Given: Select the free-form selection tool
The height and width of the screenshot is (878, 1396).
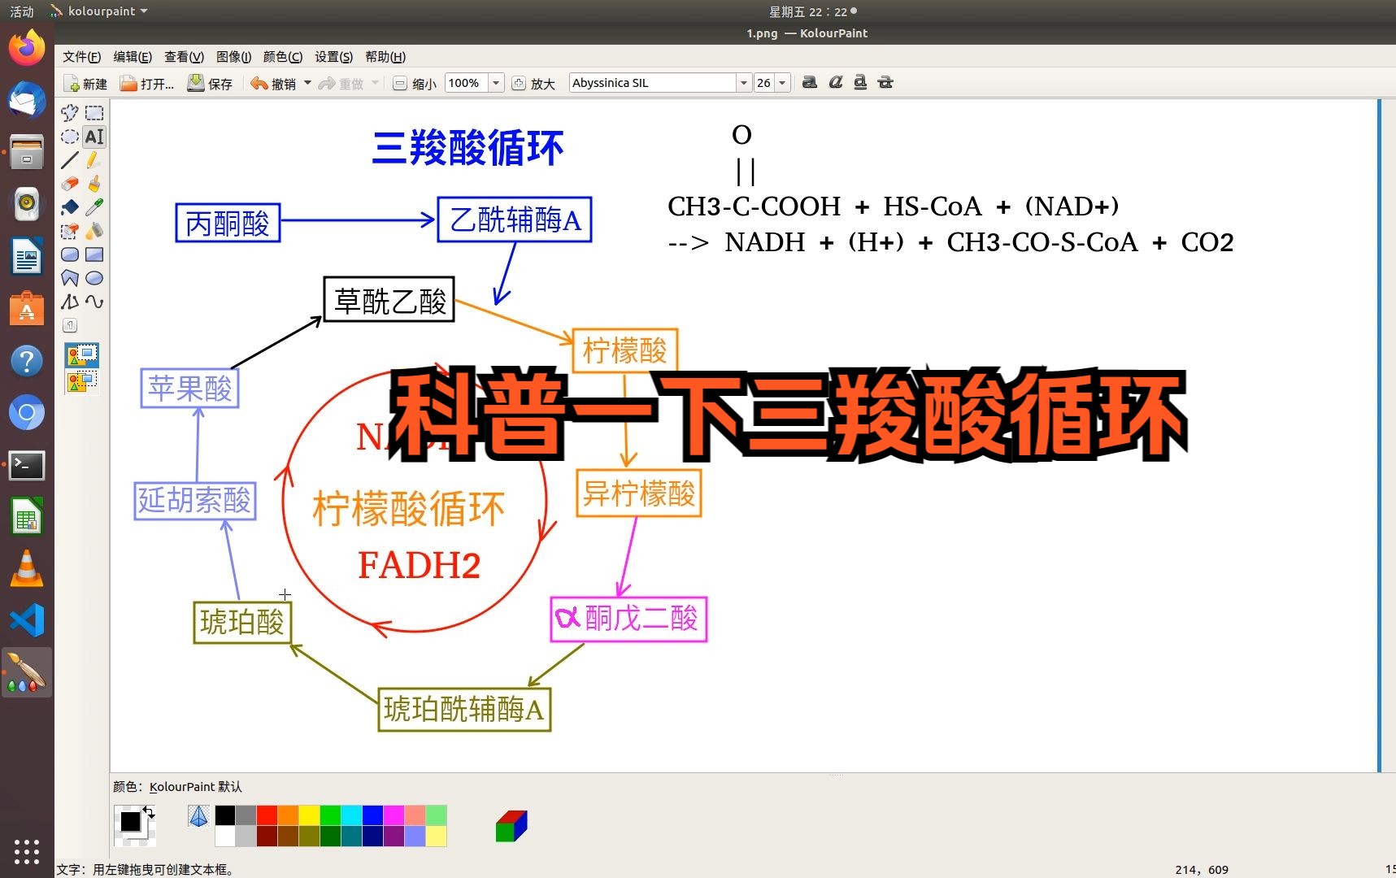Looking at the screenshot, I should point(70,113).
